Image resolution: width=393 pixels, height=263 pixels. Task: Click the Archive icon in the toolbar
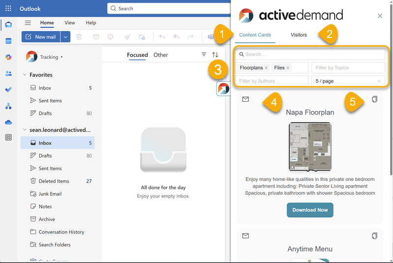96,37
